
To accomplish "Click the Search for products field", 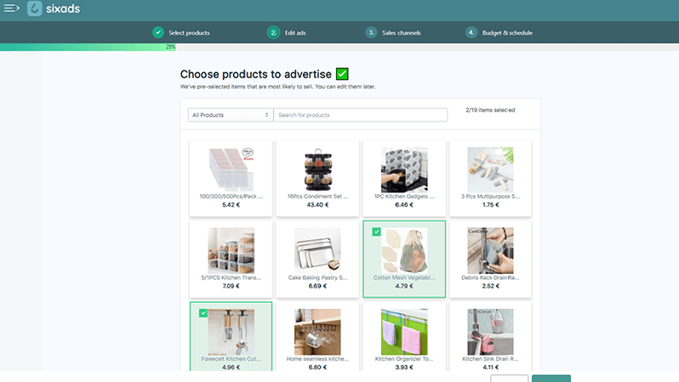I will 360,115.
